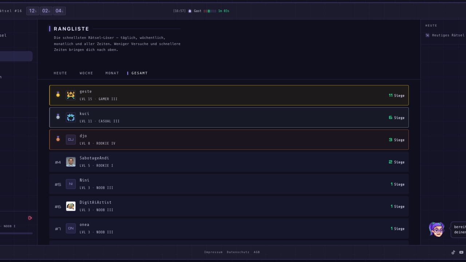Switch to the Heute leaderboard tab

pos(60,73)
